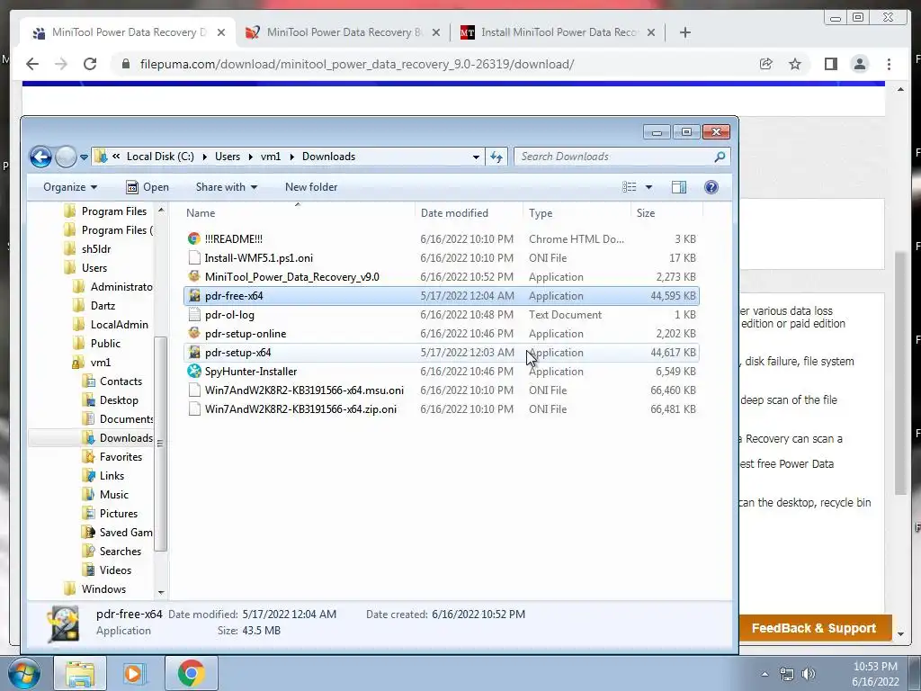This screenshot has height=691, width=921.
Task: Click the change view icon
Action: coord(629,187)
